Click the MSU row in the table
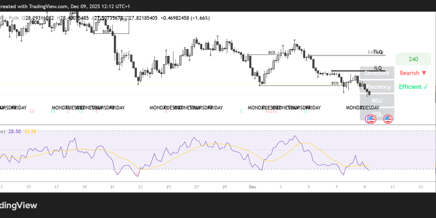436x218 pixels. point(377,101)
